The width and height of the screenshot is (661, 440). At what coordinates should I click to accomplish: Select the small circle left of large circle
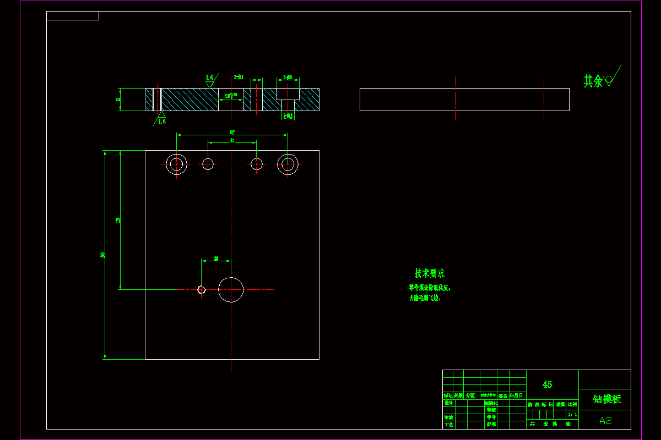[202, 290]
